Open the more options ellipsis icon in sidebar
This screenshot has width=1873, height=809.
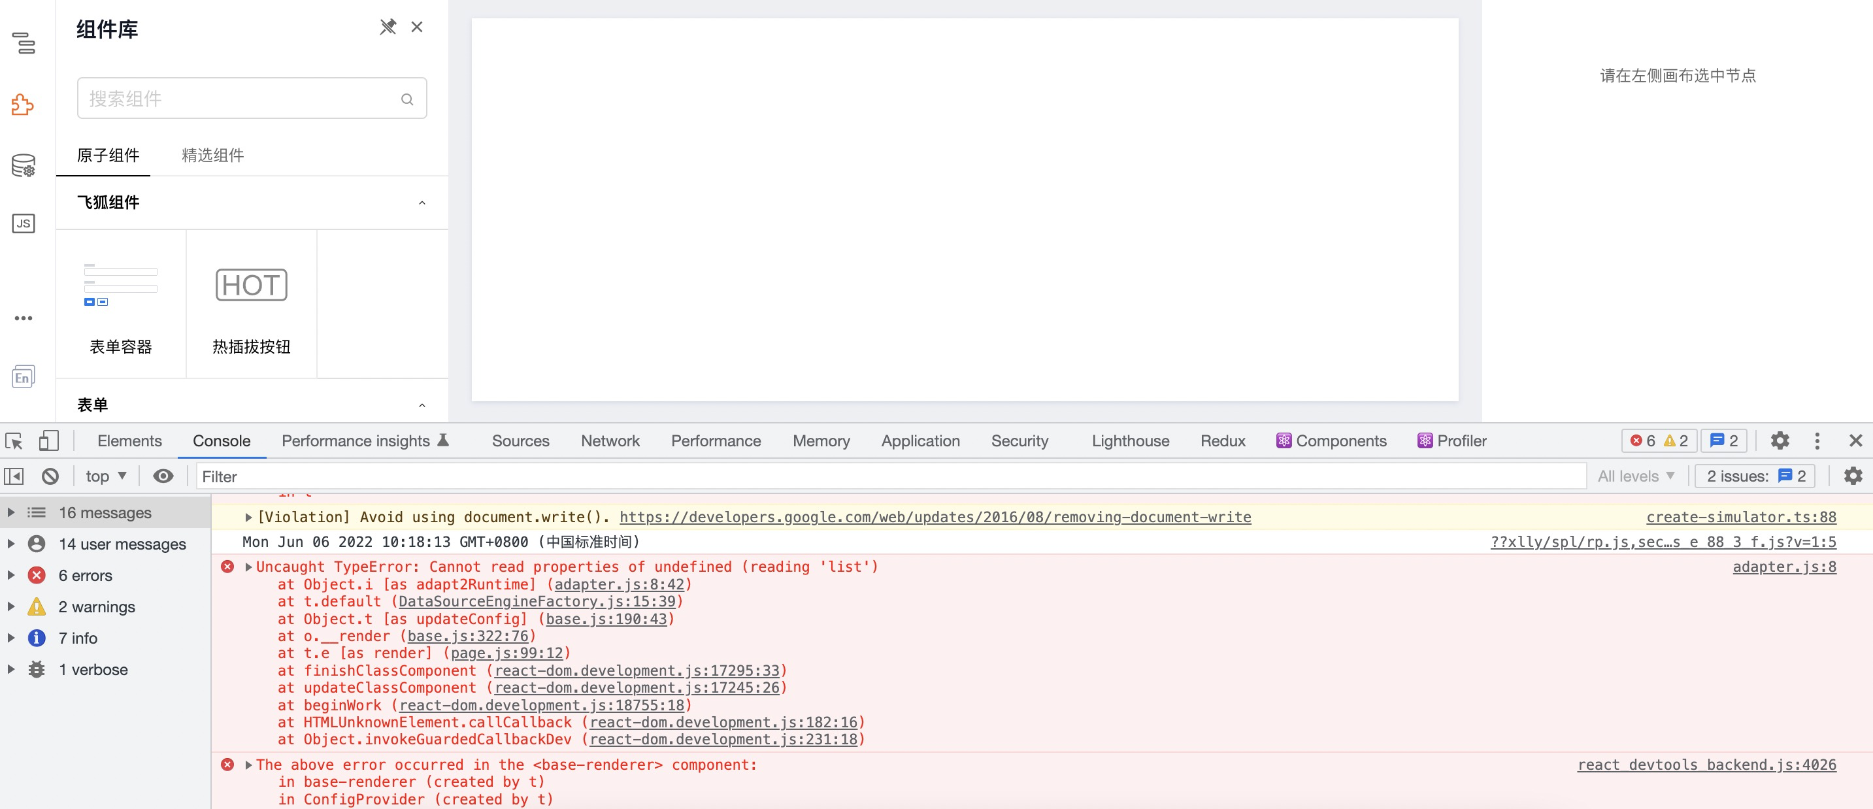[24, 318]
